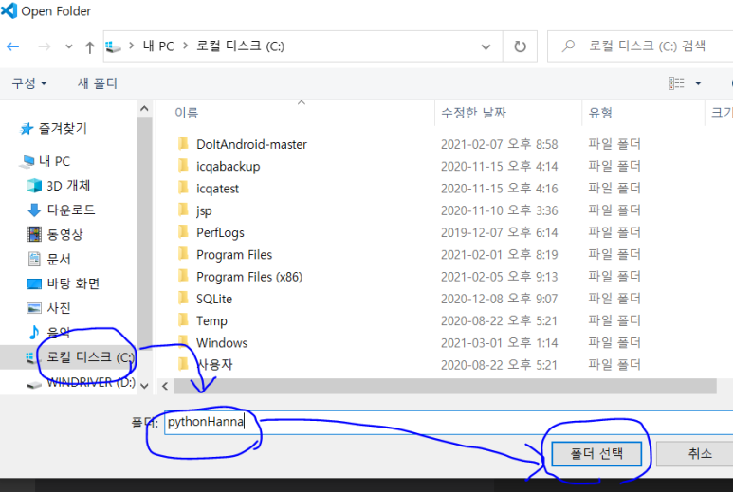Click the 바탕 화면 desktop icon

34,283
